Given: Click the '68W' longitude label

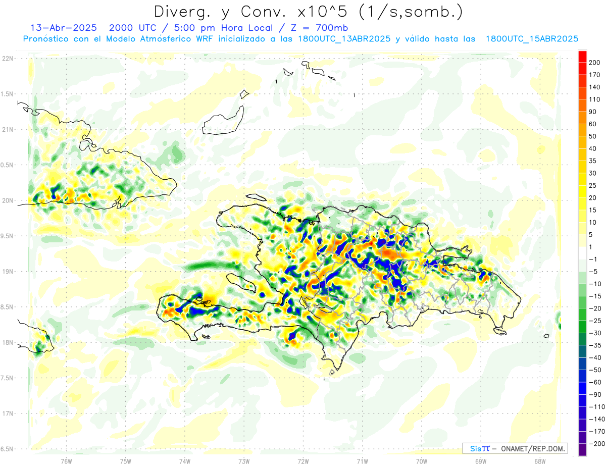Looking at the screenshot, I should [x=539, y=461].
